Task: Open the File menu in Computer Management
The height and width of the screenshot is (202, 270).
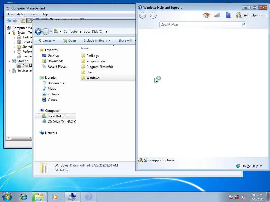Action: [11, 14]
